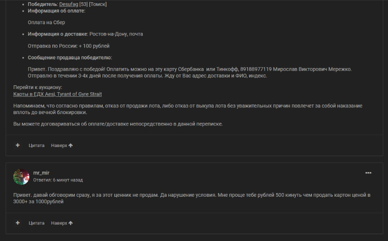Open the auction link Карты в ЕДХ Aesi

[58, 94]
